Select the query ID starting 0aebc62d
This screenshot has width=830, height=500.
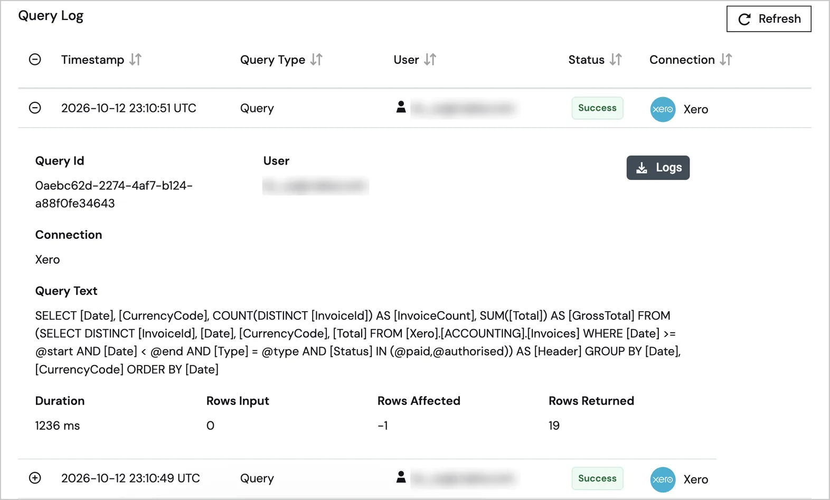(x=114, y=195)
